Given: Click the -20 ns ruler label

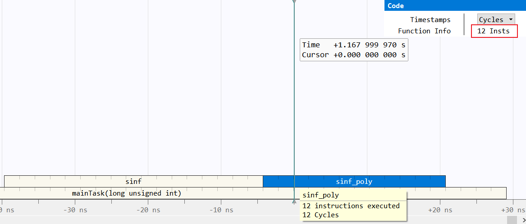Looking at the screenshot, I should tap(148, 210).
